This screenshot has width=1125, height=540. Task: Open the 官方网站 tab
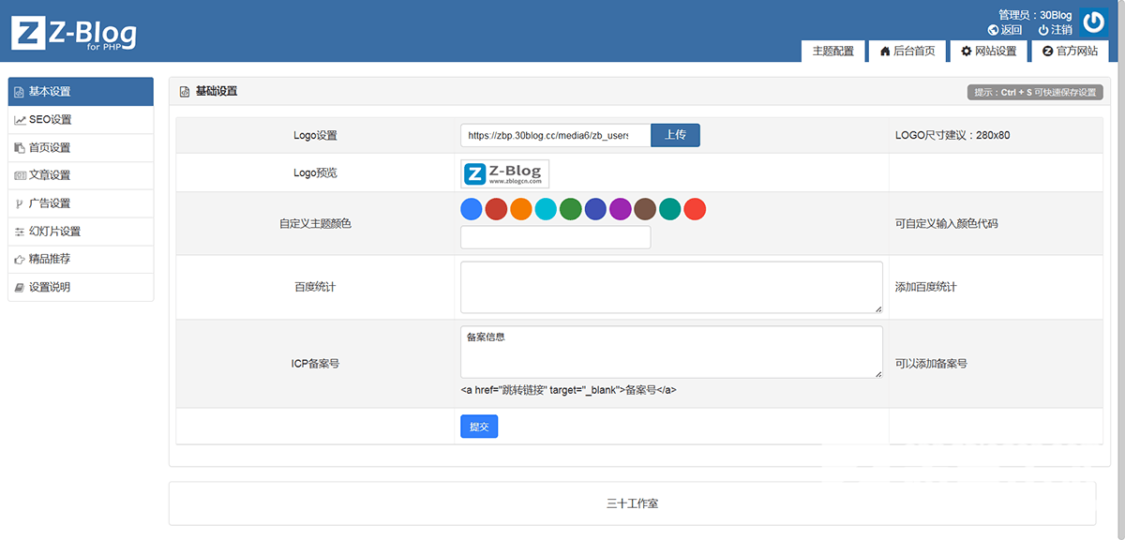[1070, 52]
